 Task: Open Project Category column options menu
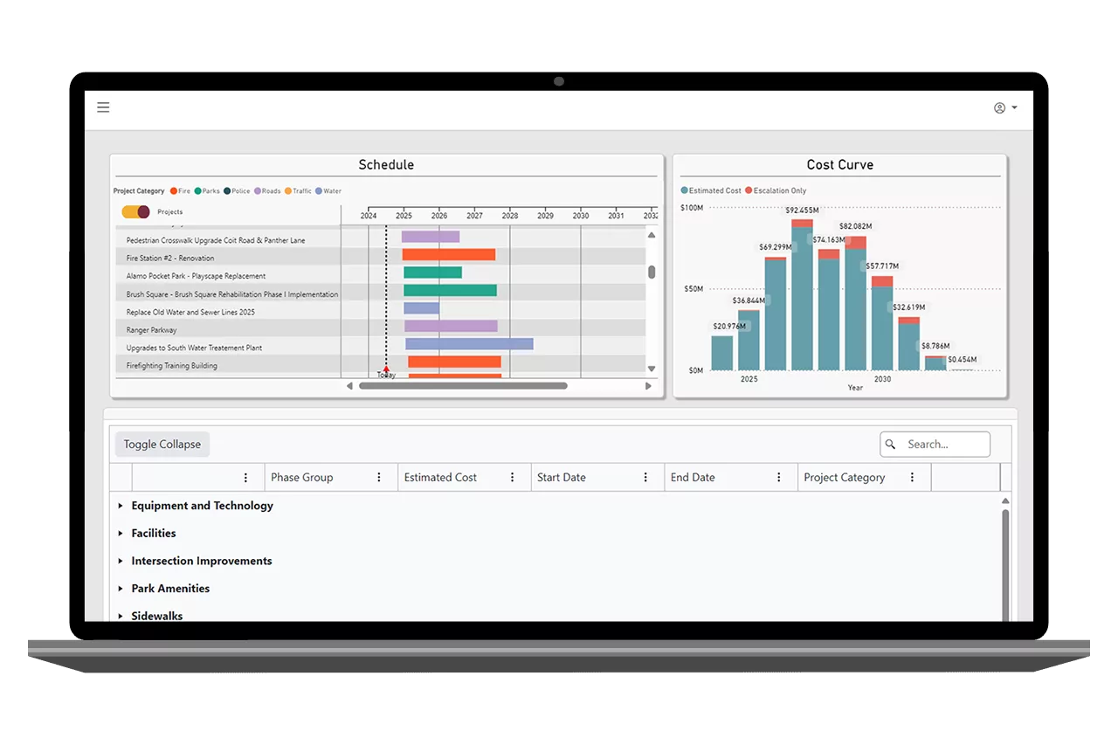point(912,478)
